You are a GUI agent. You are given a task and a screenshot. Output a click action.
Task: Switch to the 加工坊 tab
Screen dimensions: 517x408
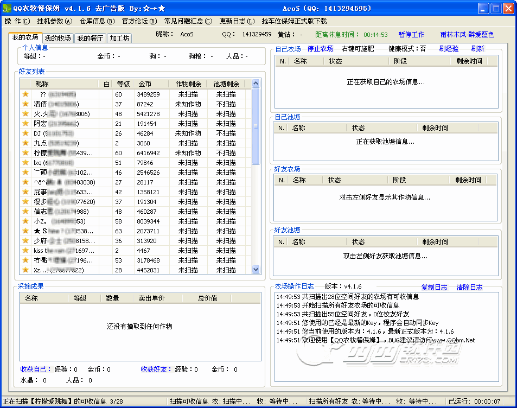click(119, 39)
